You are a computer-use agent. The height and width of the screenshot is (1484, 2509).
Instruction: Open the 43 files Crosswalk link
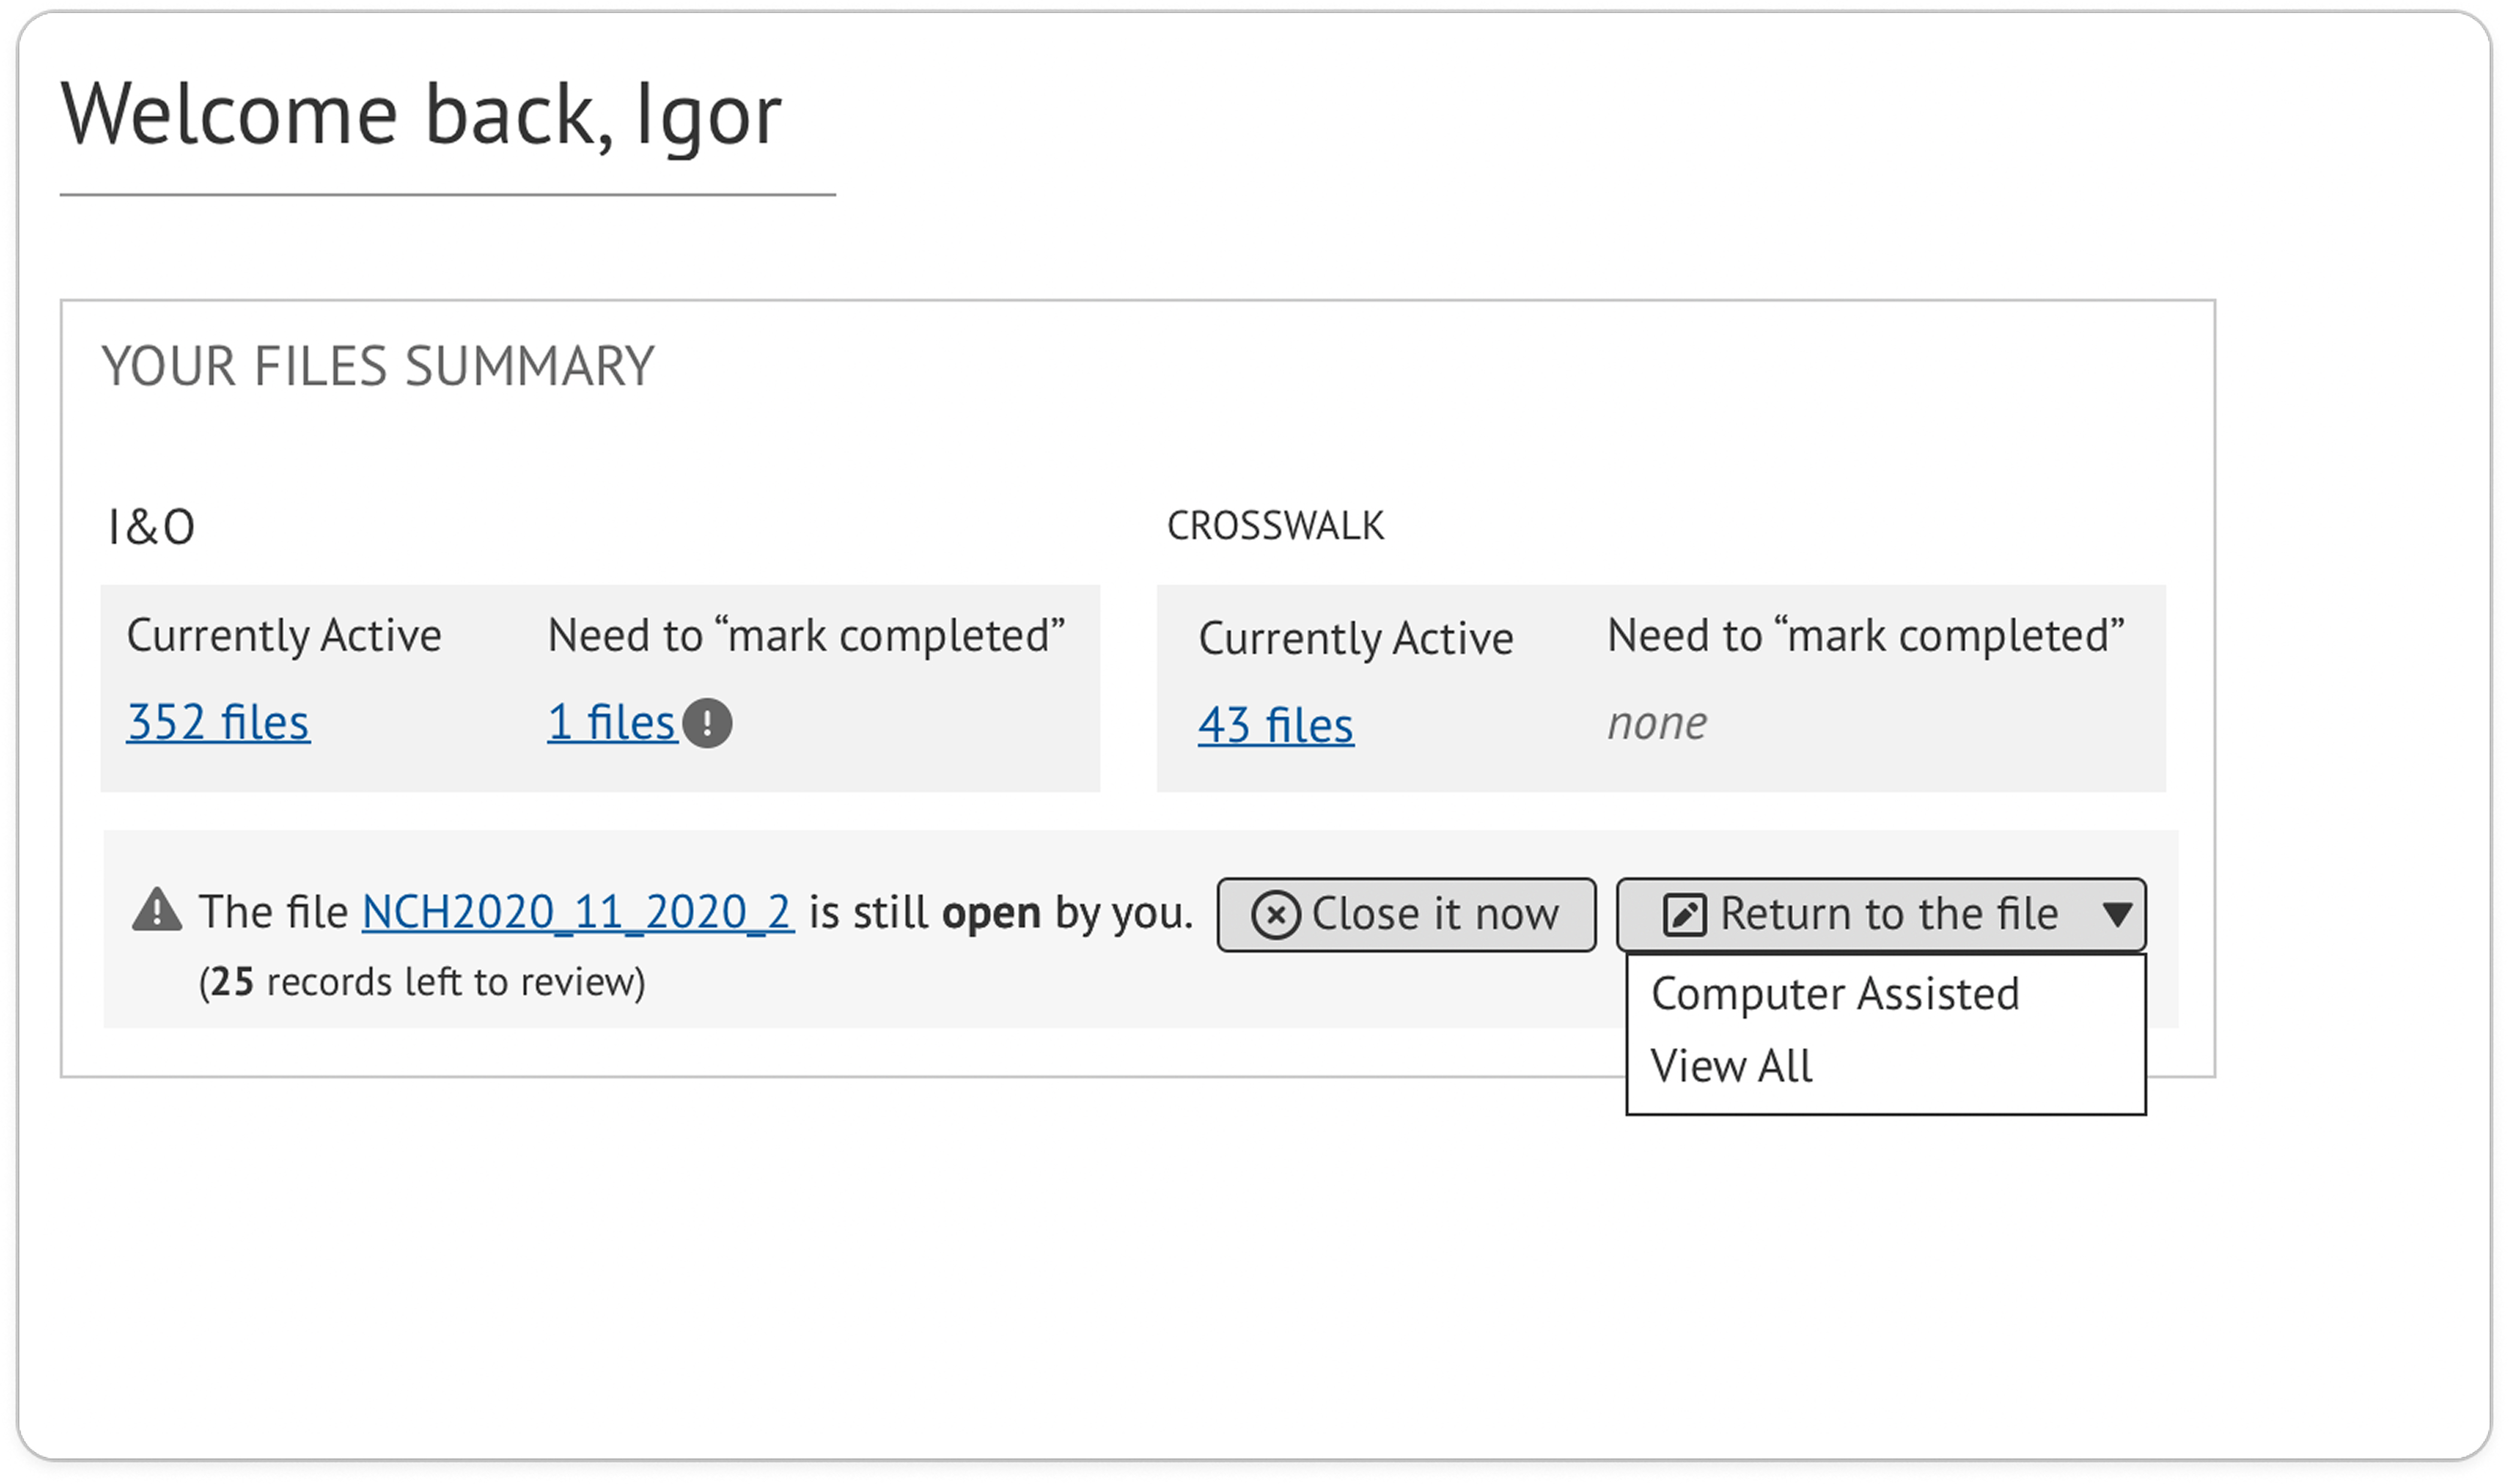[1275, 725]
